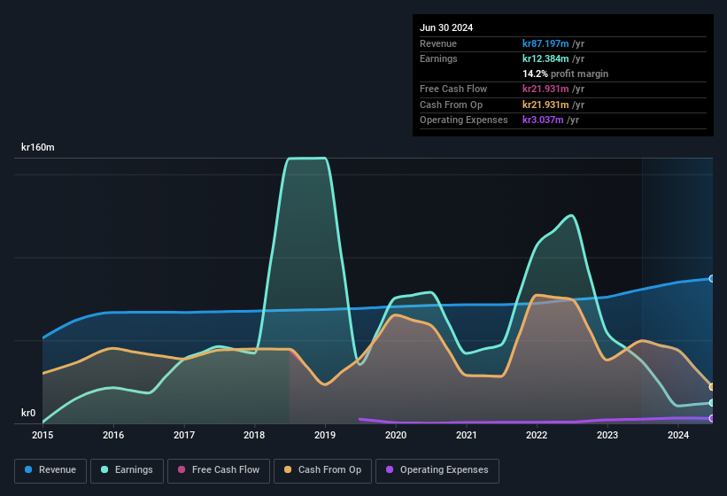
Task: Toggle the Free Cash Flow legend button
Action: coord(219,470)
